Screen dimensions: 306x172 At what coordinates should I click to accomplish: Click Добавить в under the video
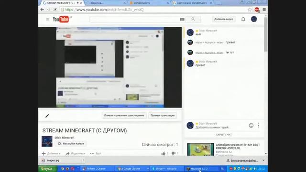pos(51,153)
